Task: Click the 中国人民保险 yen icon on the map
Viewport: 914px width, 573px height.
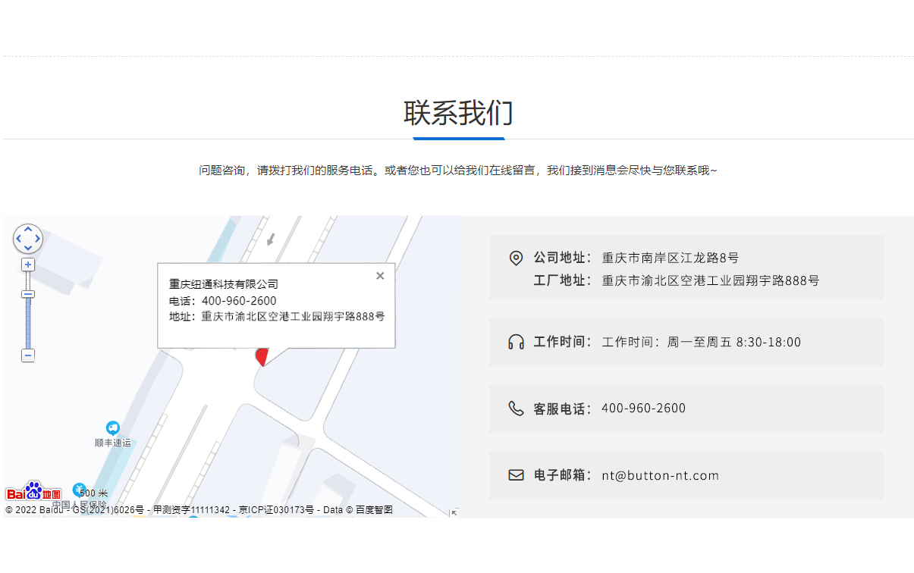Action: pos(80,490)
